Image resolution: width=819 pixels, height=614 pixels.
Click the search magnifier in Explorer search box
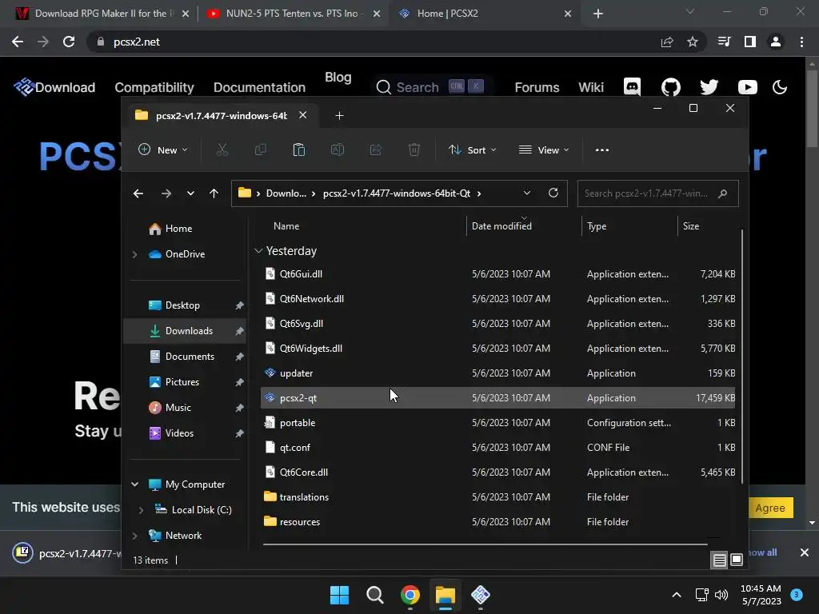click(723, 193)
